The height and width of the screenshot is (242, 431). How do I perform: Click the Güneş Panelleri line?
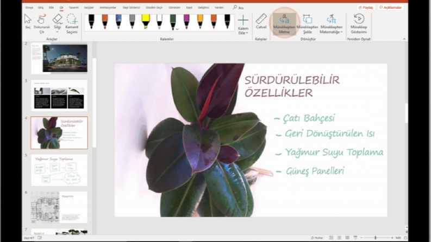315,171
